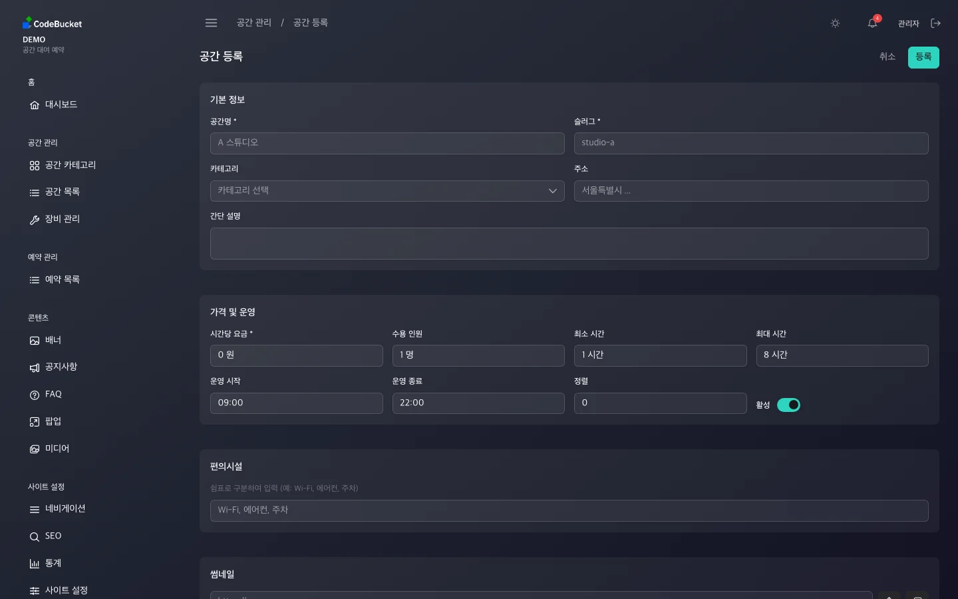Click the 공간명 input field

click(x=387, y=143)
